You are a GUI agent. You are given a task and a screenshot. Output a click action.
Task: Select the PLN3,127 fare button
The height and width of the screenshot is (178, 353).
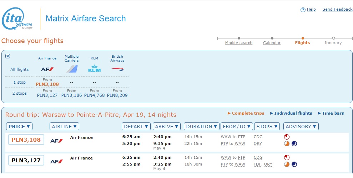[x=26, y=160]
